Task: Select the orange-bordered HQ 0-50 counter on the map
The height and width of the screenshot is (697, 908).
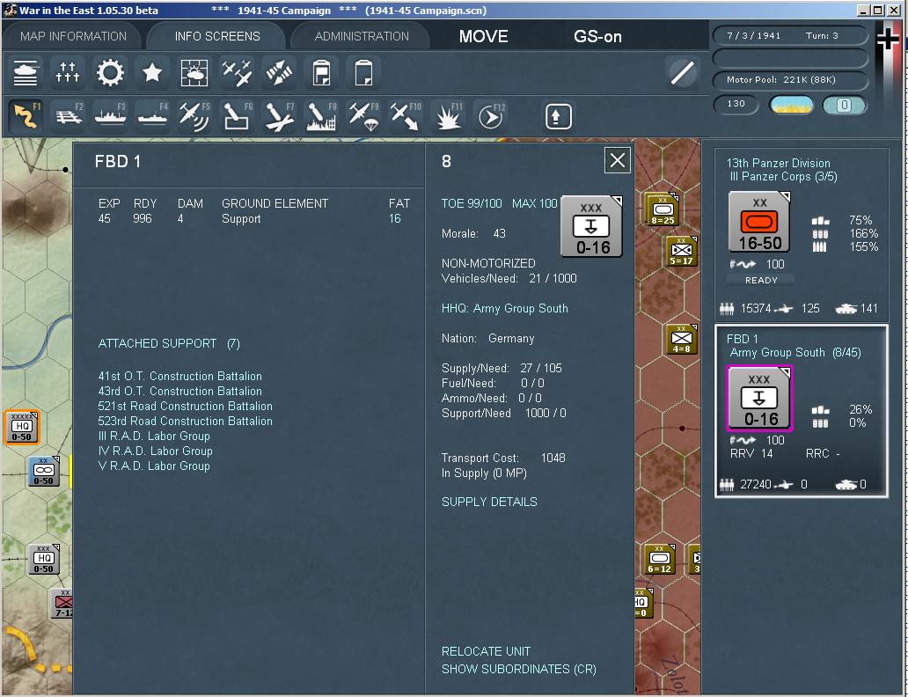Action: (22, 428)
